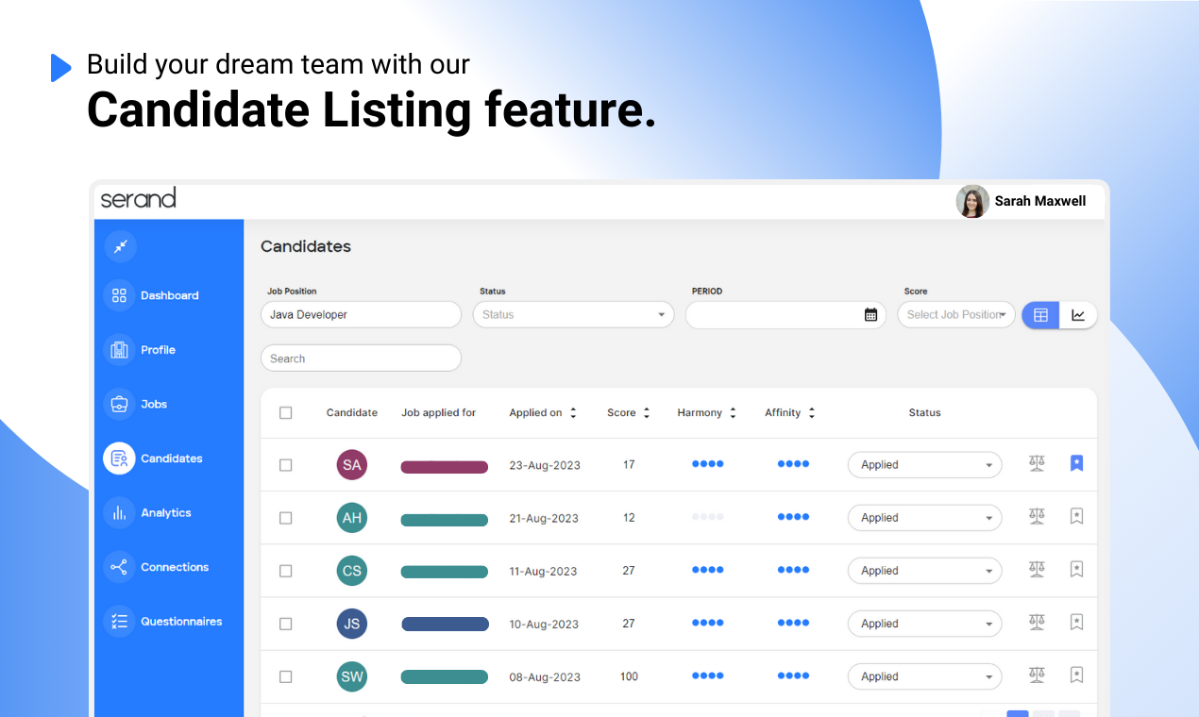Open candidate AH avatar
This screenshot has width=1199, height=717.
pos(352,518)
